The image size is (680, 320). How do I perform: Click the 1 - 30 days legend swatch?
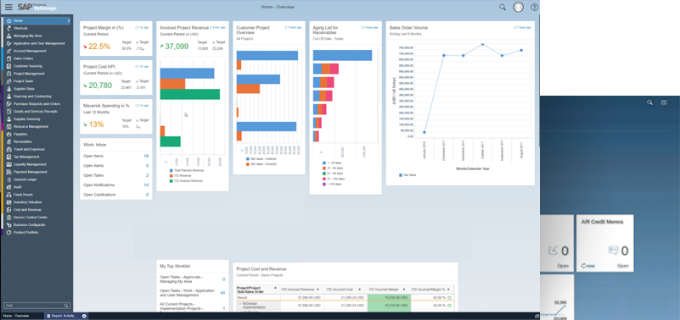pyautogui.click(x=324, y=163)
